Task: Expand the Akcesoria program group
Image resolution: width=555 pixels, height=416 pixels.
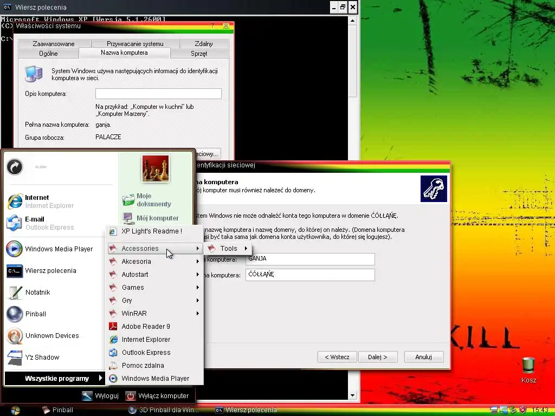Action: 154,262
